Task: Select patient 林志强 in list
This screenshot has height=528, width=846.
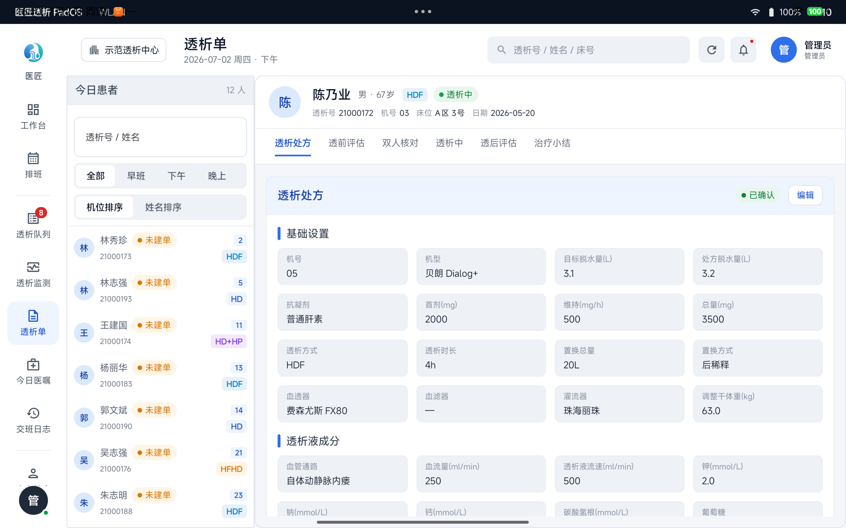Action: click(x=160, y=290)
